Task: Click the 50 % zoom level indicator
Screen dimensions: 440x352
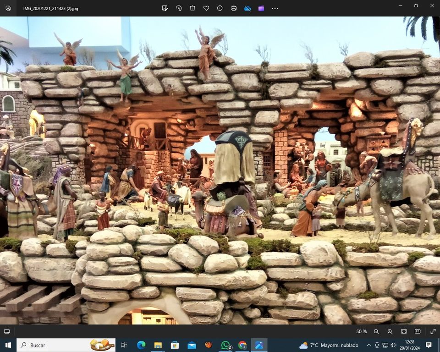Action: (x=361, y=331)
